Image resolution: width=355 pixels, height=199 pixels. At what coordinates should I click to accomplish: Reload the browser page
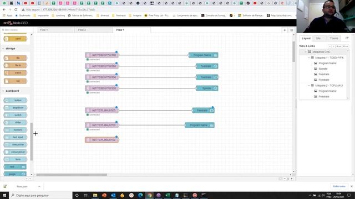16,10
